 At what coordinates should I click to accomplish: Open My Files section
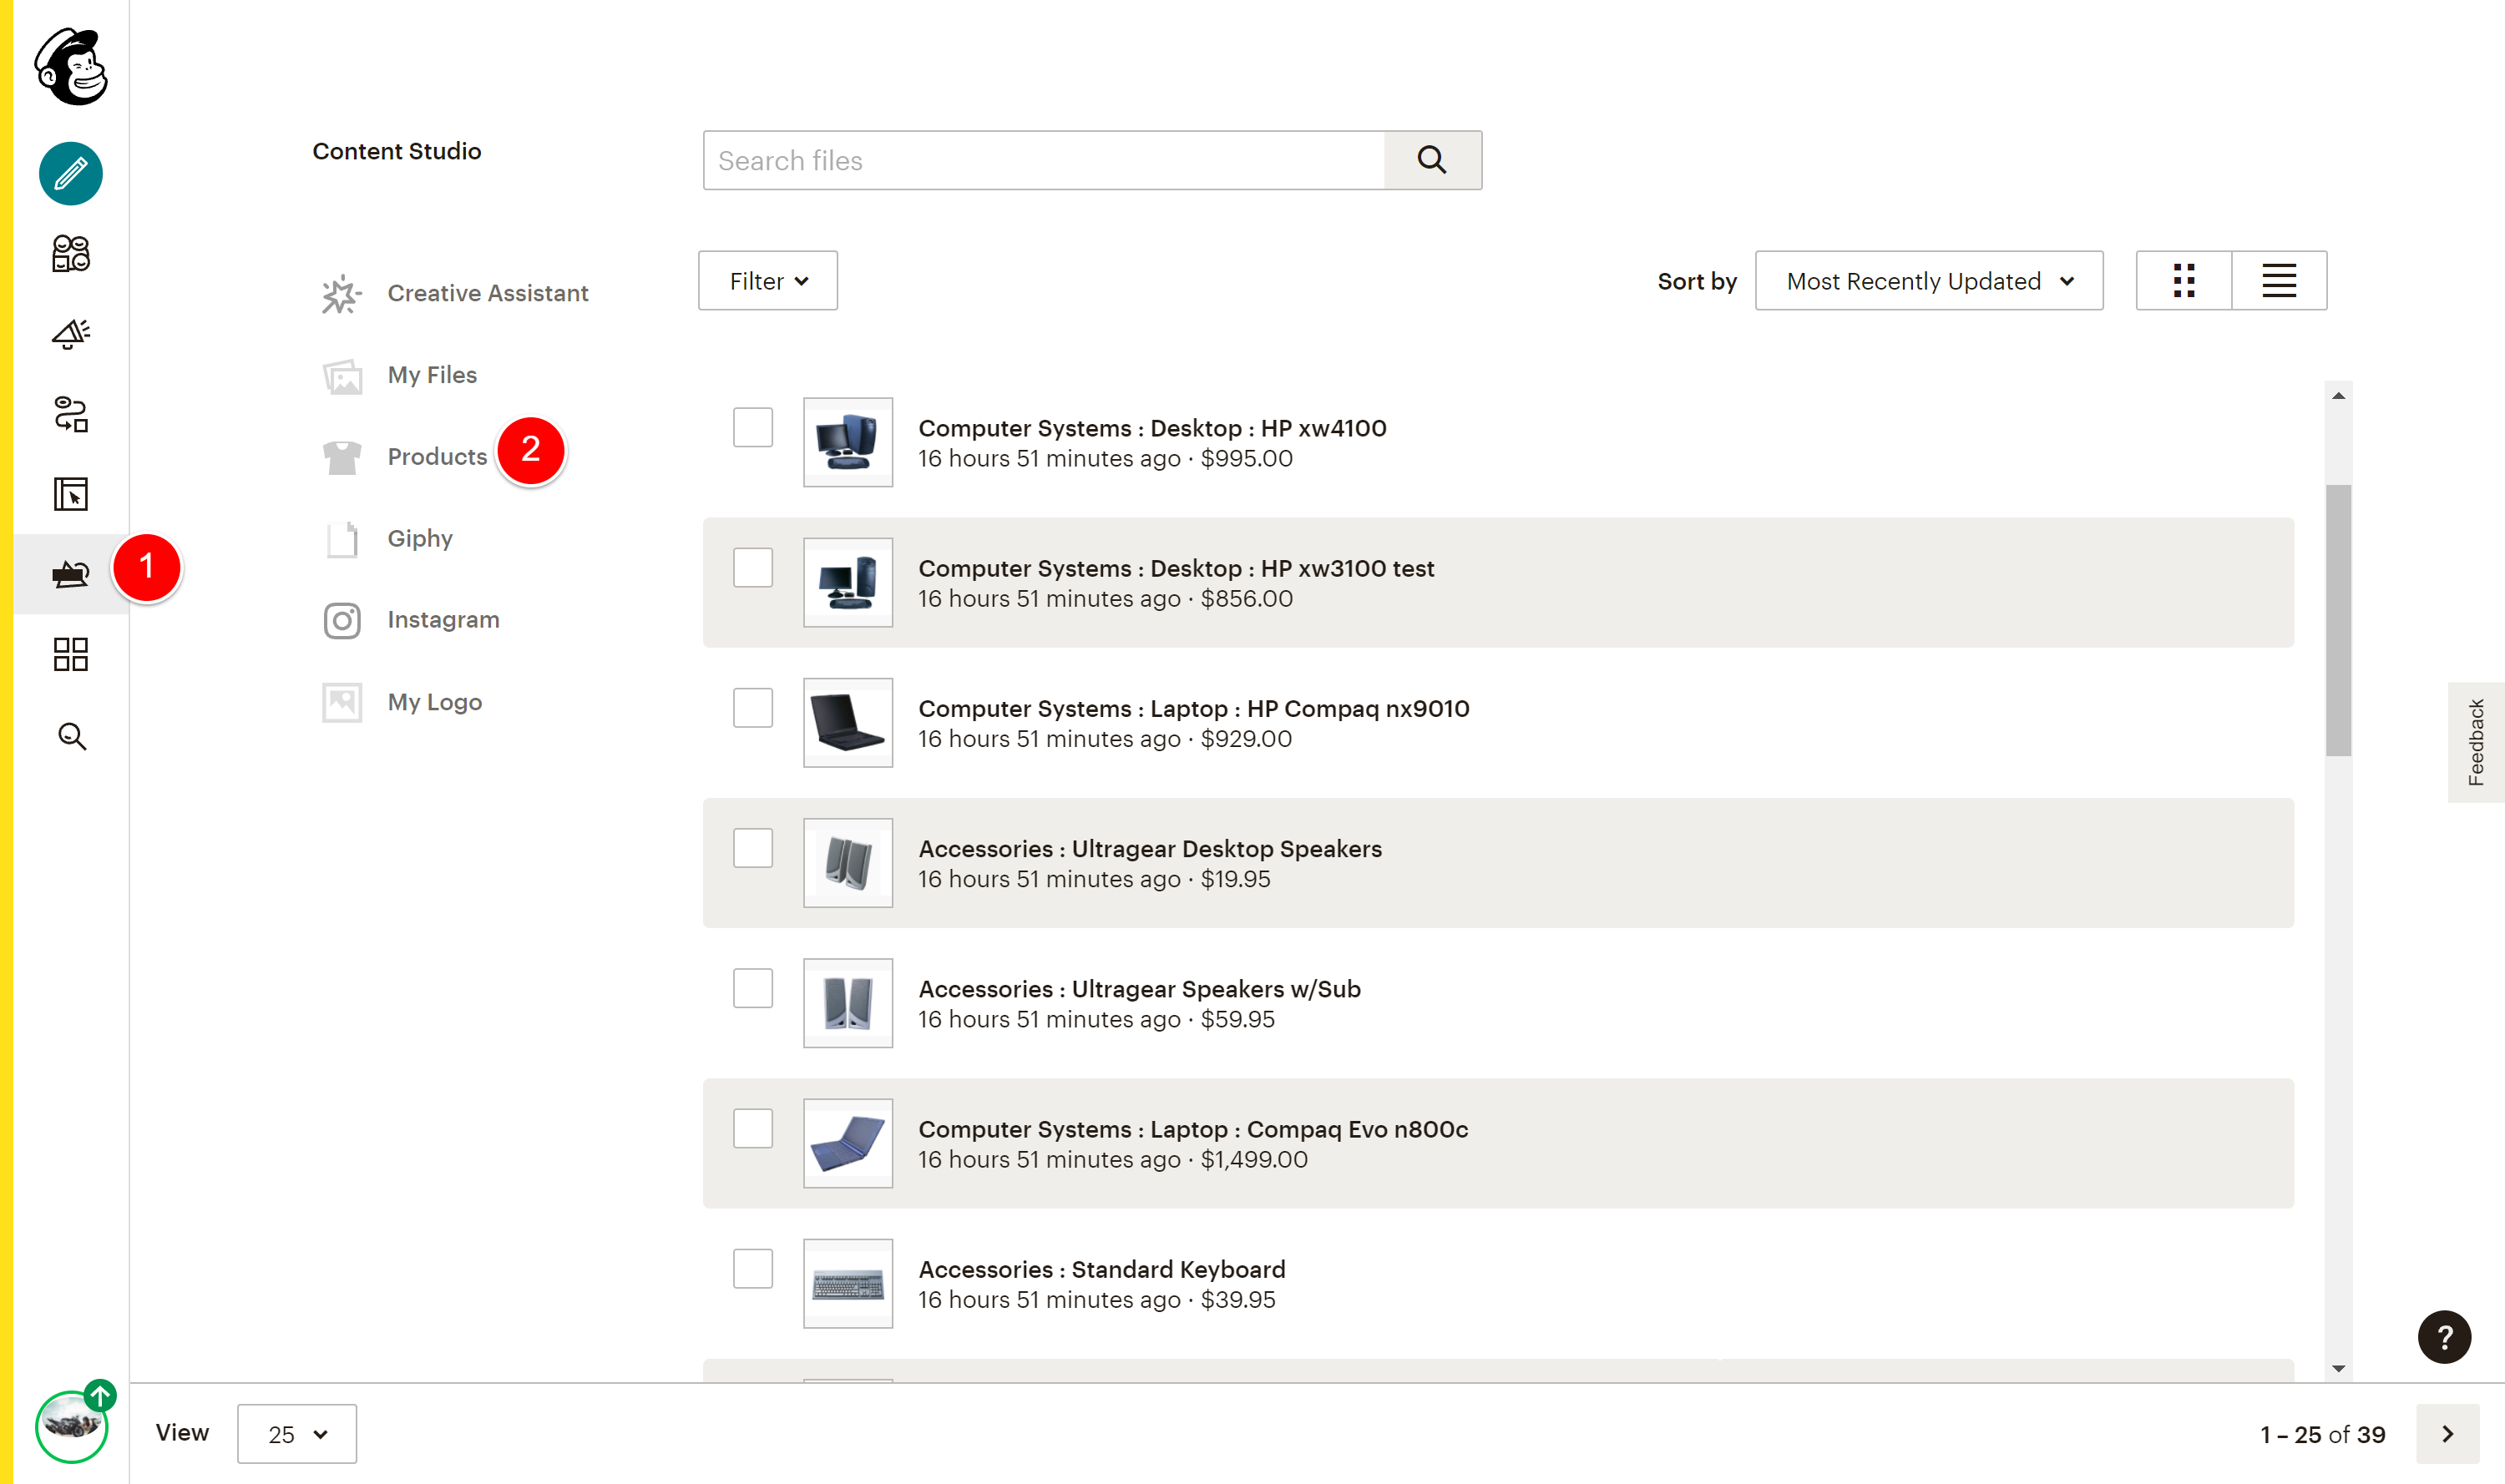click(x=433, y=376)
